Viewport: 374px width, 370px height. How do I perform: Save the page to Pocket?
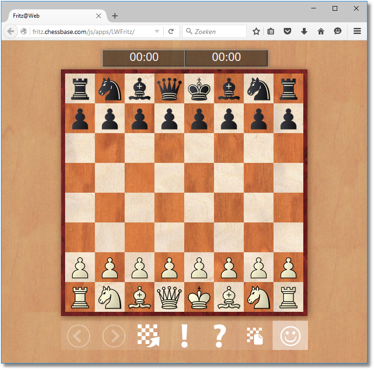[287, 31]
